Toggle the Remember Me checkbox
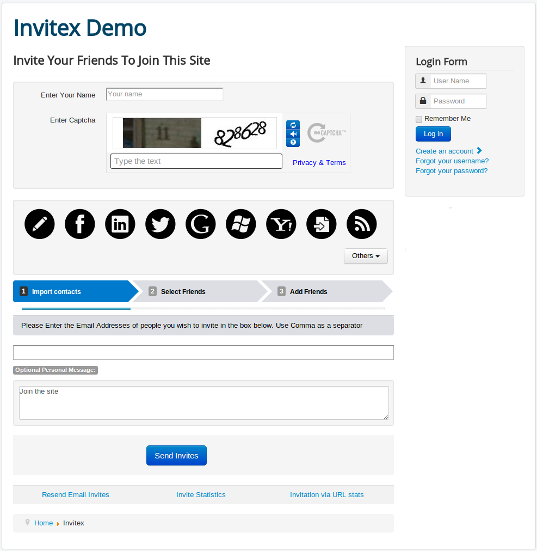537x551 pixels. coord(419,119)
